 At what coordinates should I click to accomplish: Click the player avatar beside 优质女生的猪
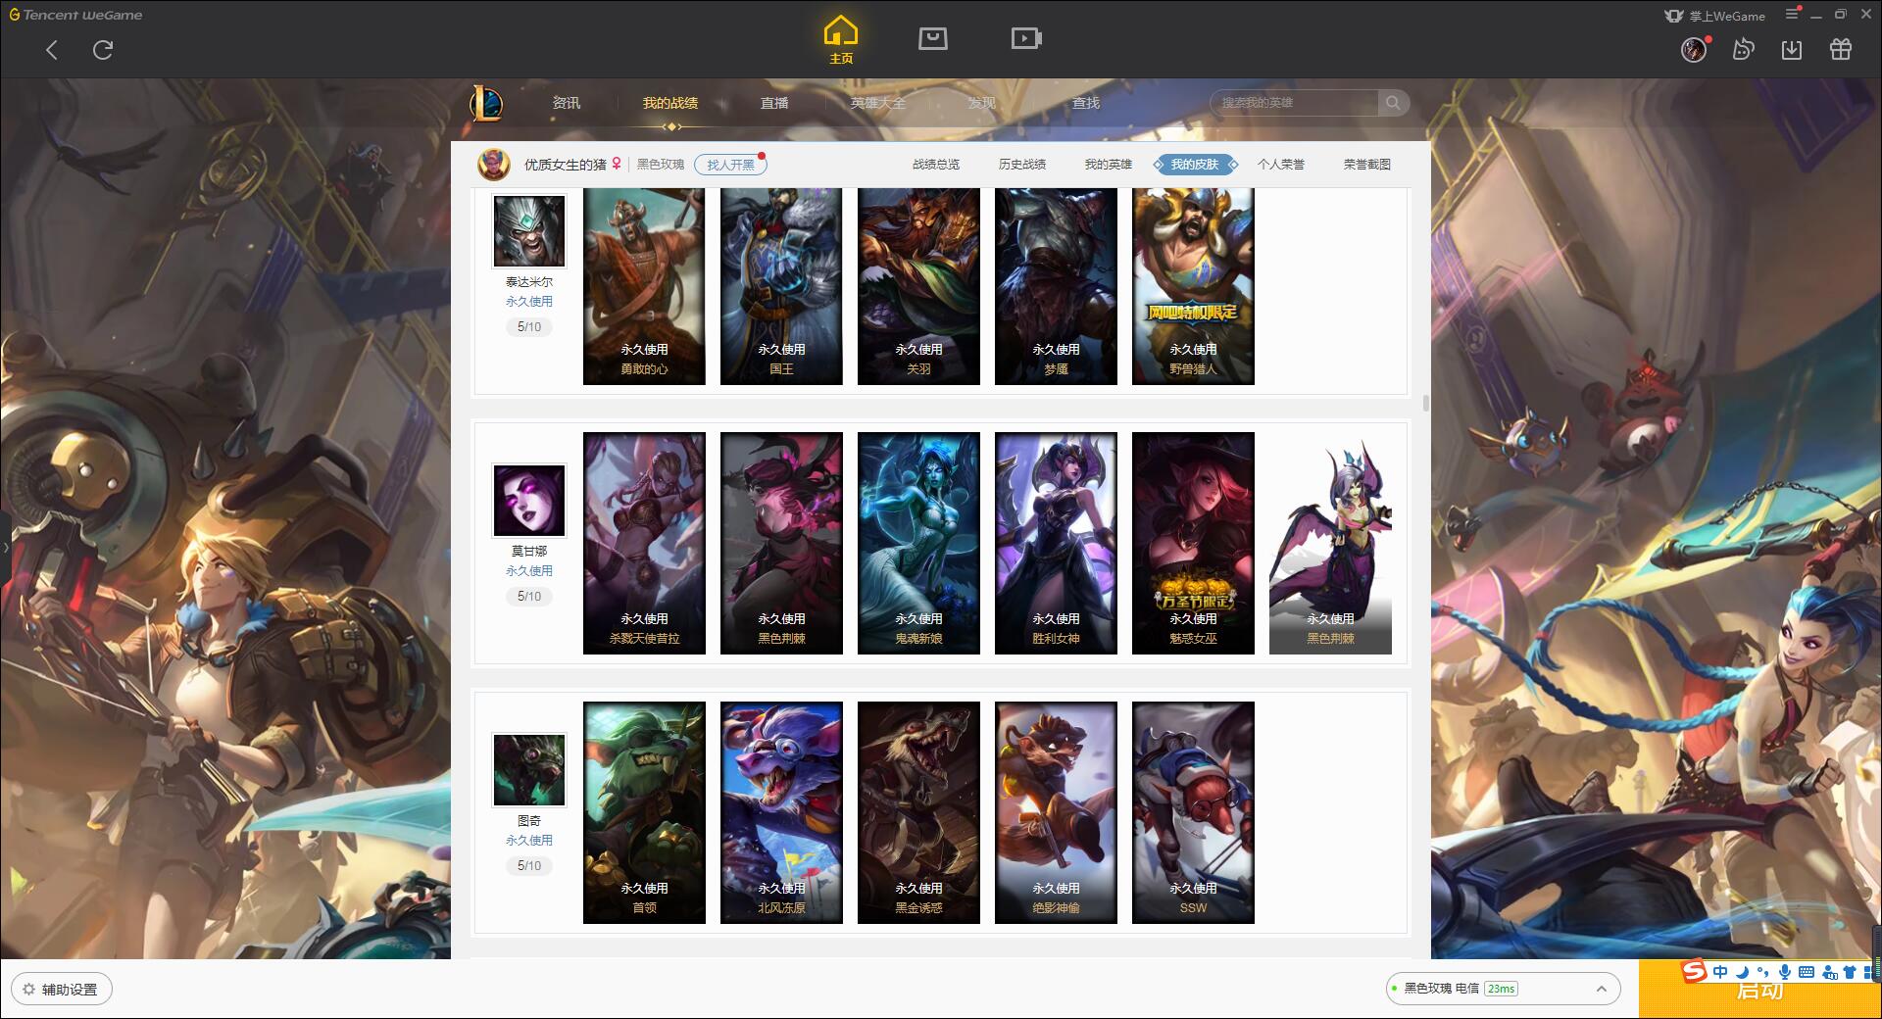tap(494, 164)
